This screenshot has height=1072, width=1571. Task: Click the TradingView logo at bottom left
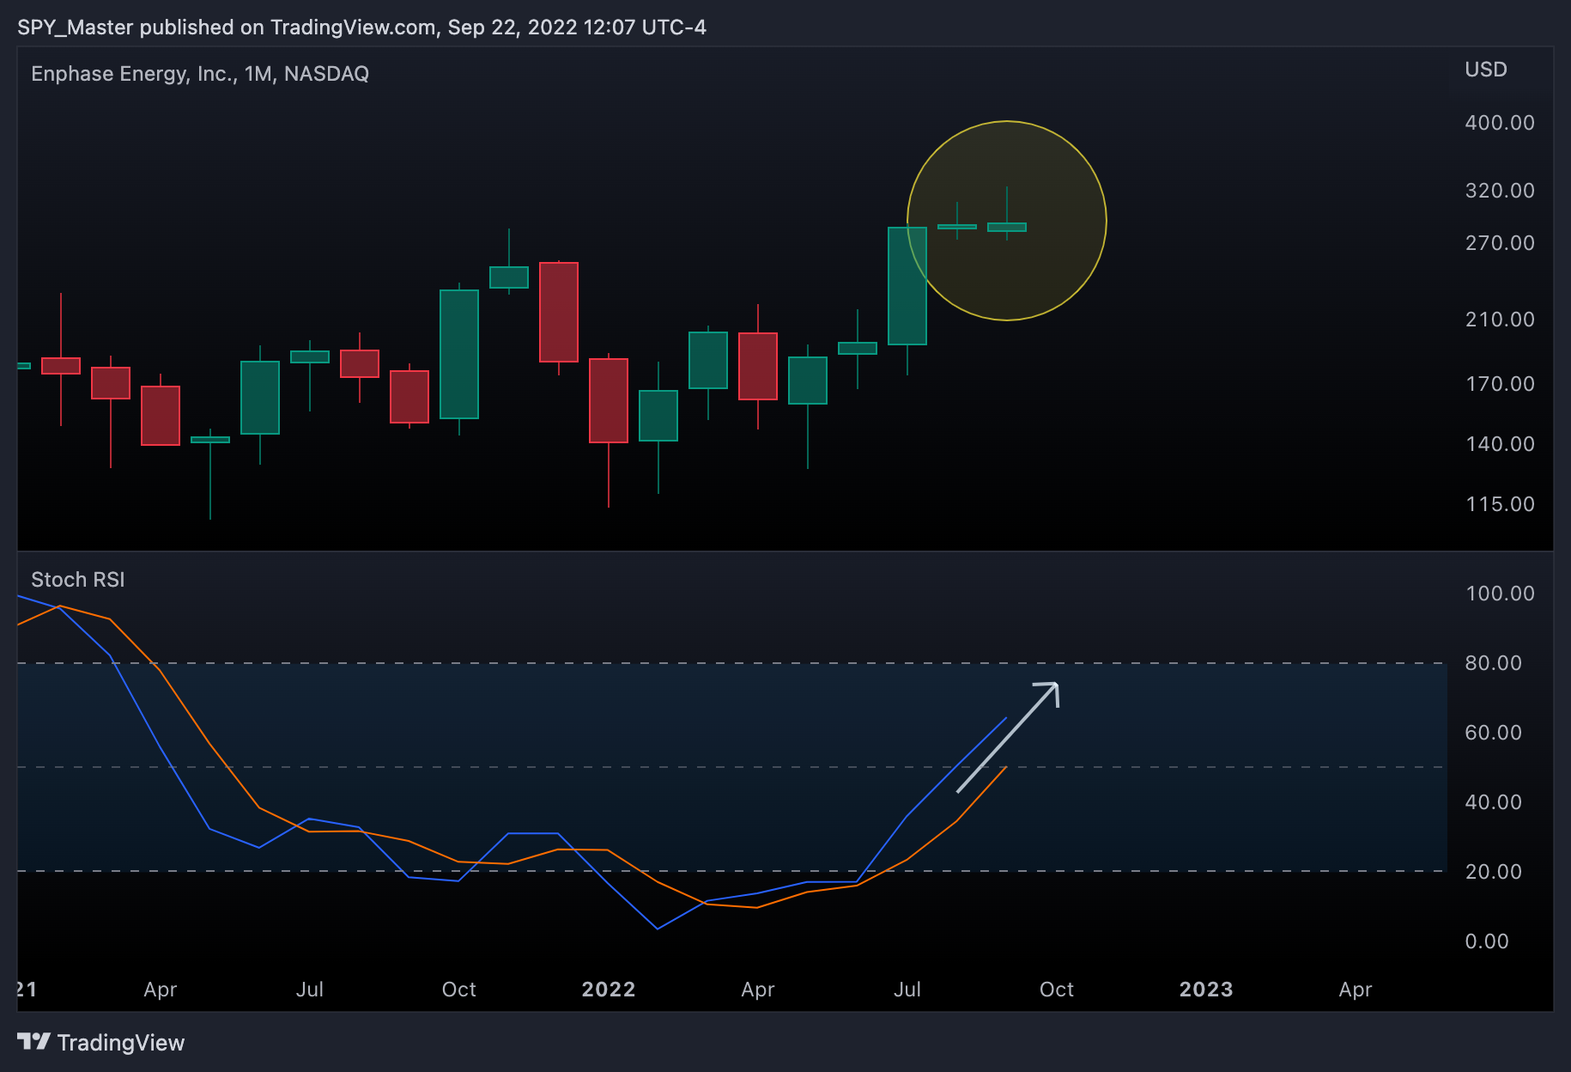(x=101, y=1042)
